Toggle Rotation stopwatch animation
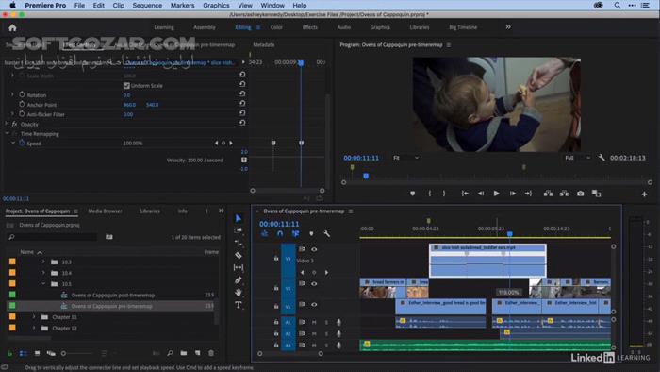660x372 pixels. (22, 94)
